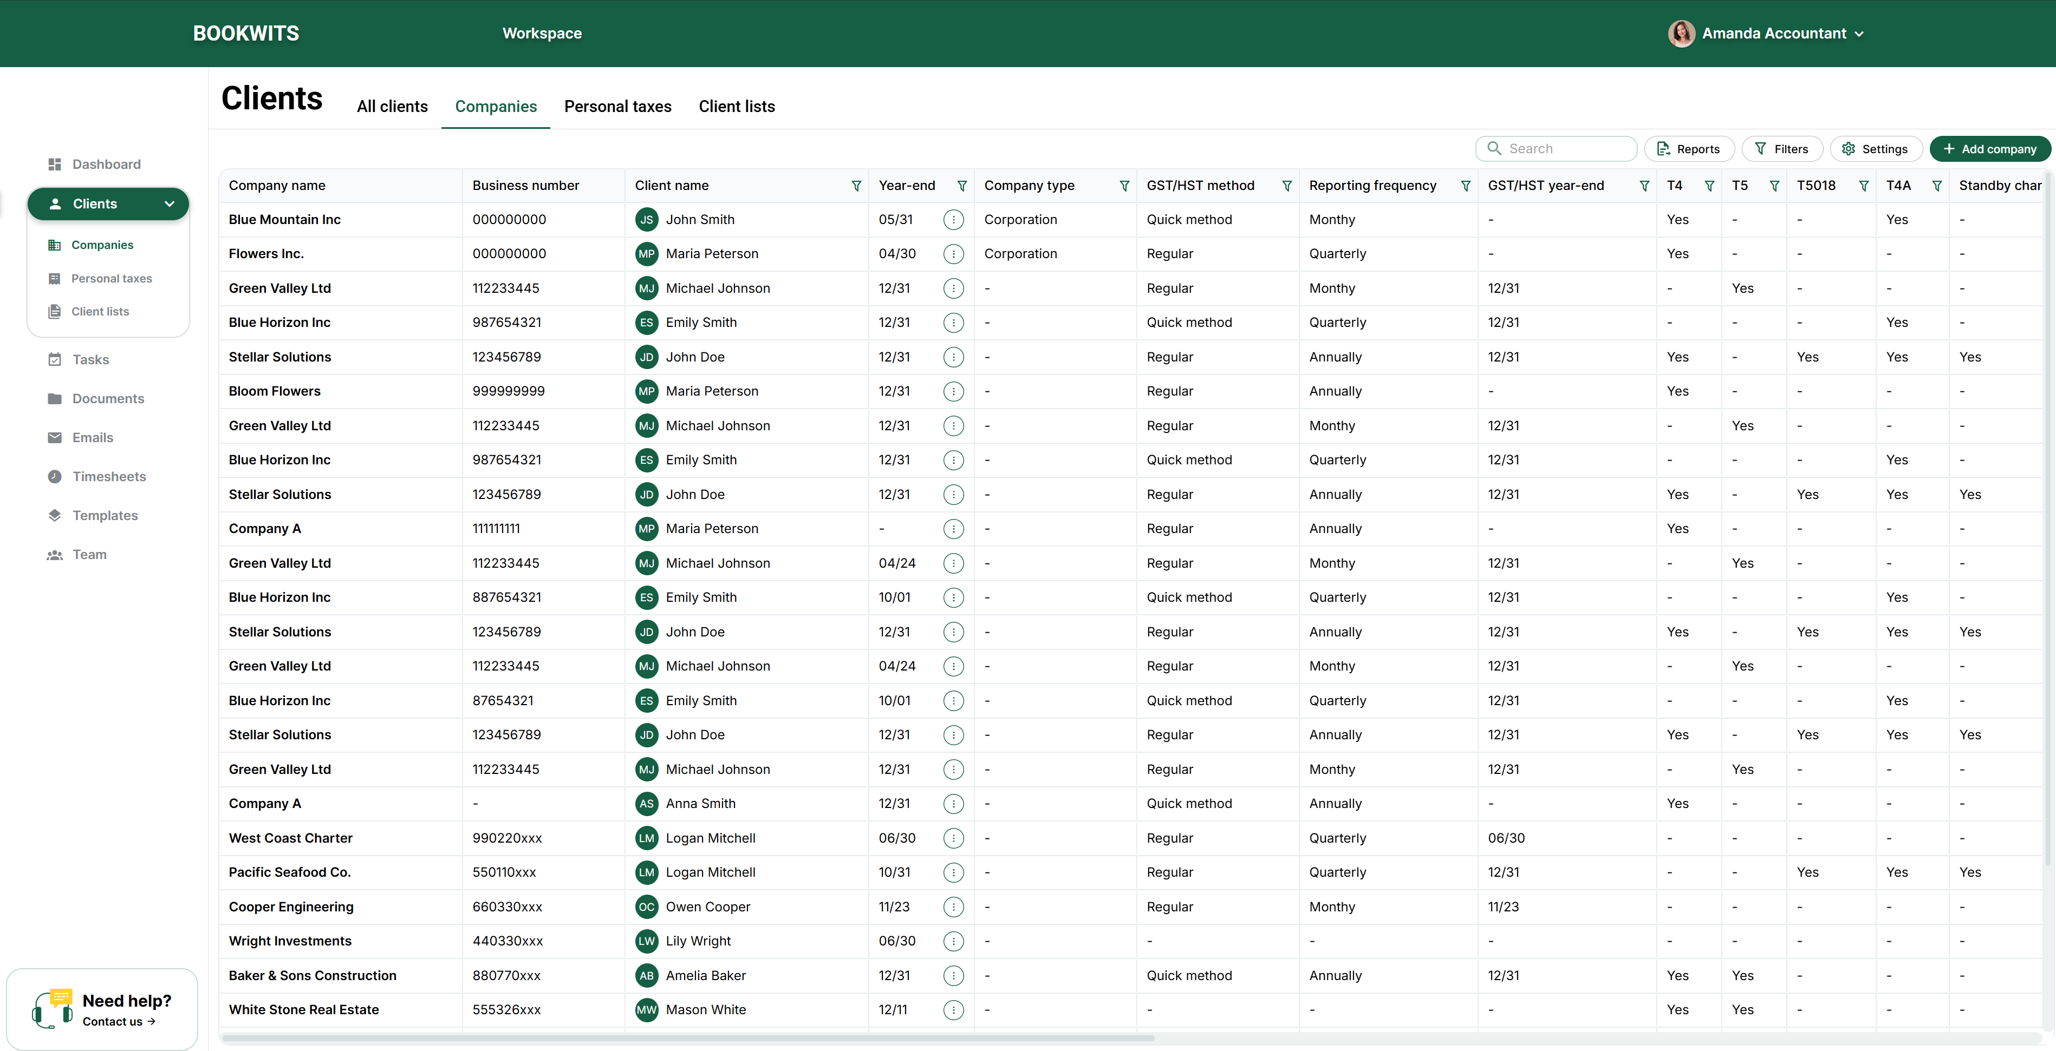Filter the Year-end column
Viewport: 2056px width, 1051px height.
point(962,186)
